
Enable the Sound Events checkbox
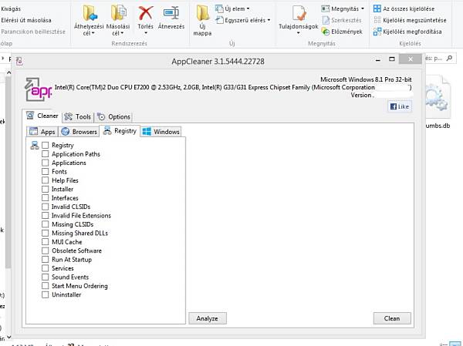pos(46,277)
